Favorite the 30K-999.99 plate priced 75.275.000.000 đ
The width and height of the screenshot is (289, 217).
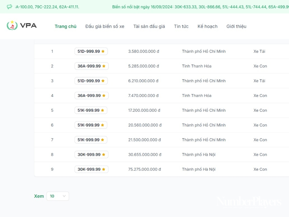click(x=104, y=169)
